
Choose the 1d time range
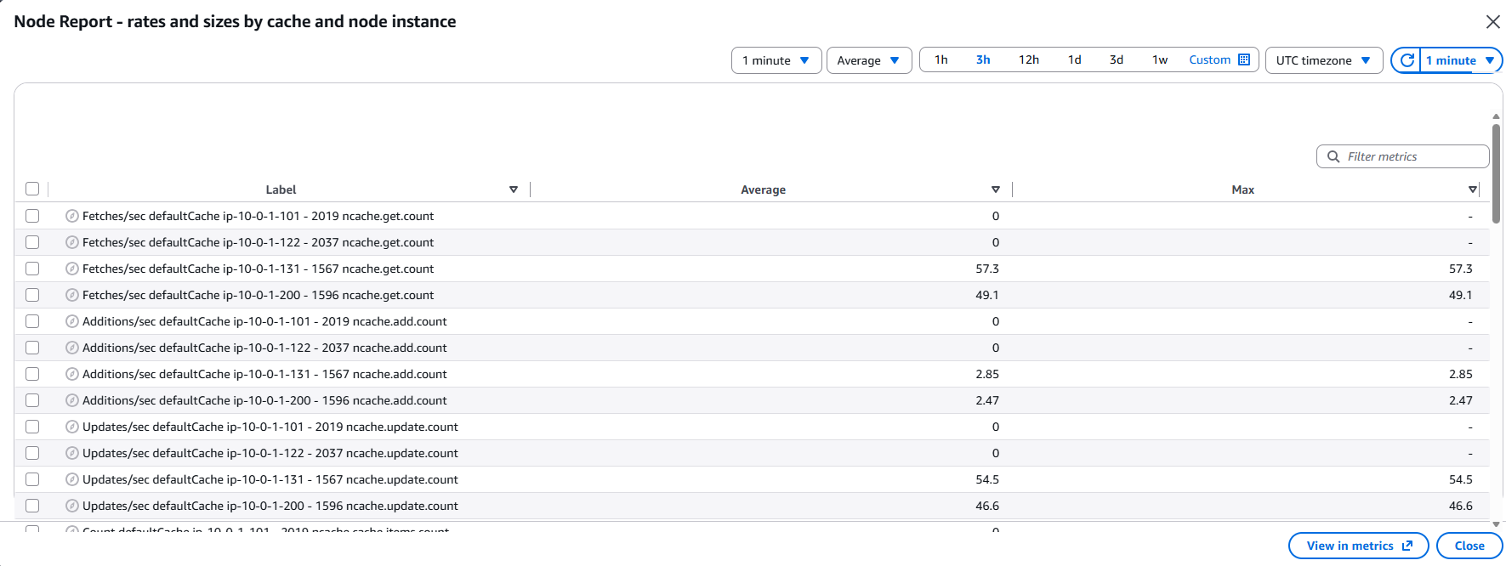click(1075, 59)
